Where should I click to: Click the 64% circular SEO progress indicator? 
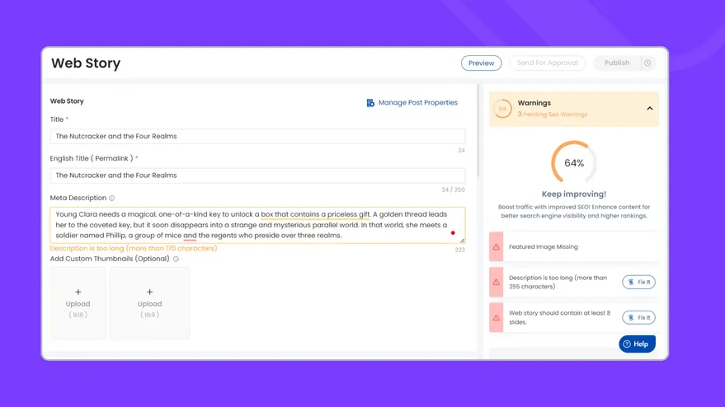(573, 163)
